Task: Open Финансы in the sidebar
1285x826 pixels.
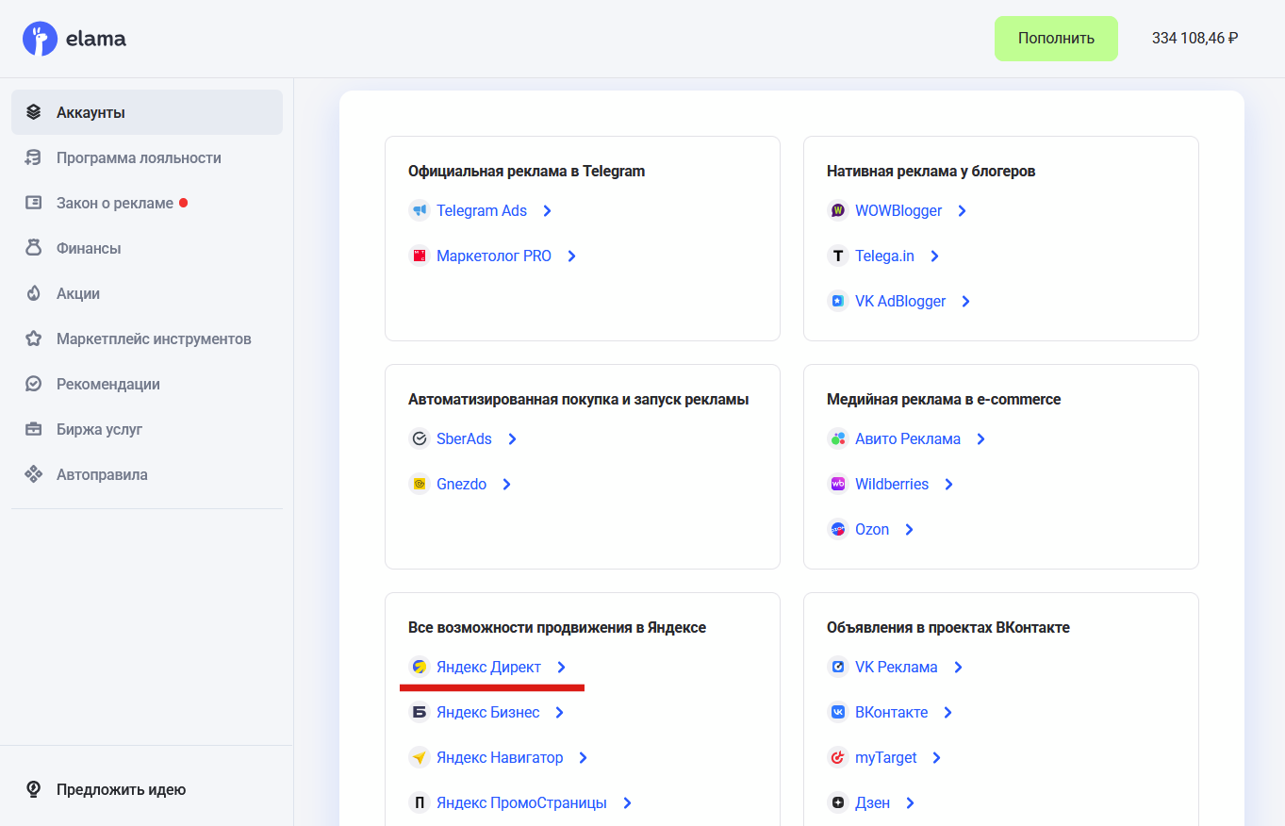Action: (89, 248)
